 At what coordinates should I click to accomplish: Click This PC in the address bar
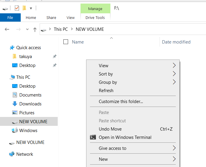[61, 29]
